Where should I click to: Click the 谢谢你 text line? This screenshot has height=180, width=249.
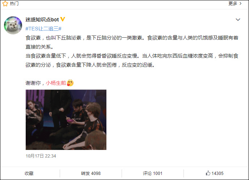point(50,83)
